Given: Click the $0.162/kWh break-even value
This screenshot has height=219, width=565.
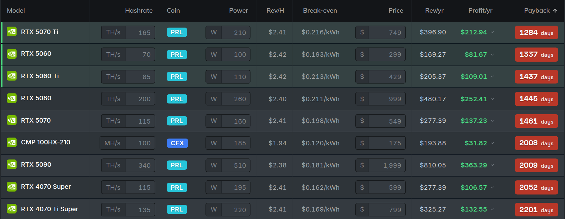Looking at the screenshot, I should pos(321,188).
